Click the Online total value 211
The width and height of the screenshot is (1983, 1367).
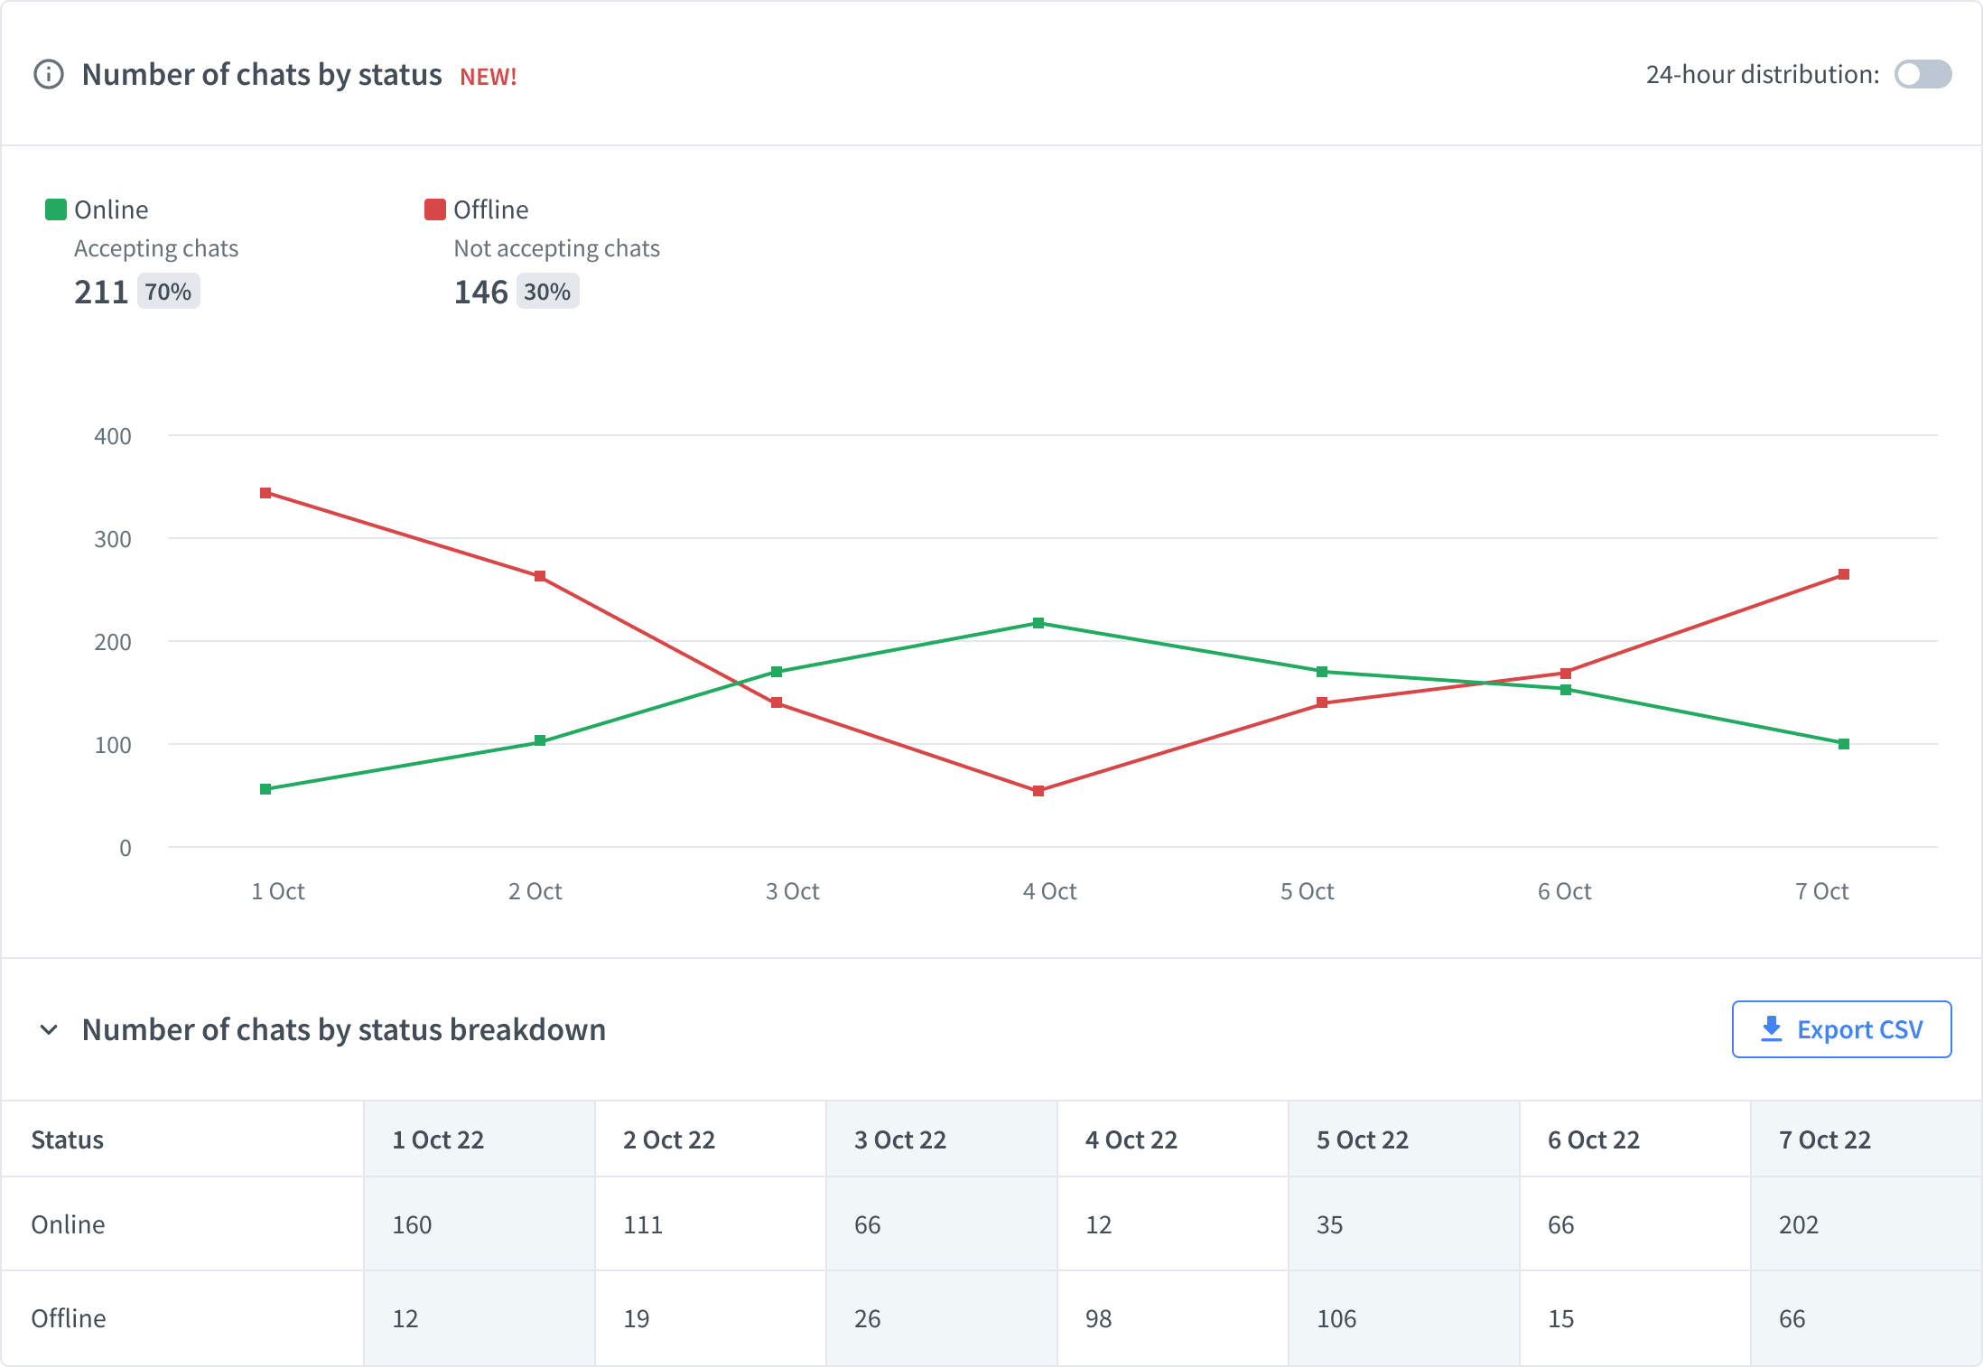point(101,292)
